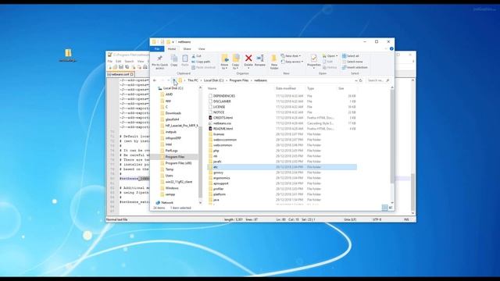Sort by Type column header
Screen dimensions: 500x281
pyautogui.click(x=311, y=88)
